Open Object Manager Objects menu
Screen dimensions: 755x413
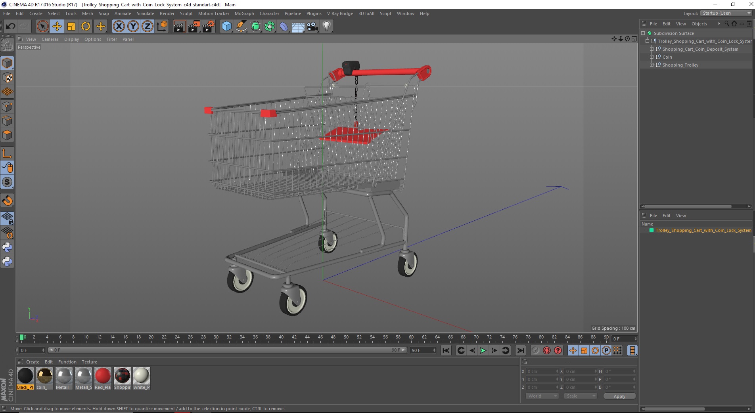click(x=699, y=24)
